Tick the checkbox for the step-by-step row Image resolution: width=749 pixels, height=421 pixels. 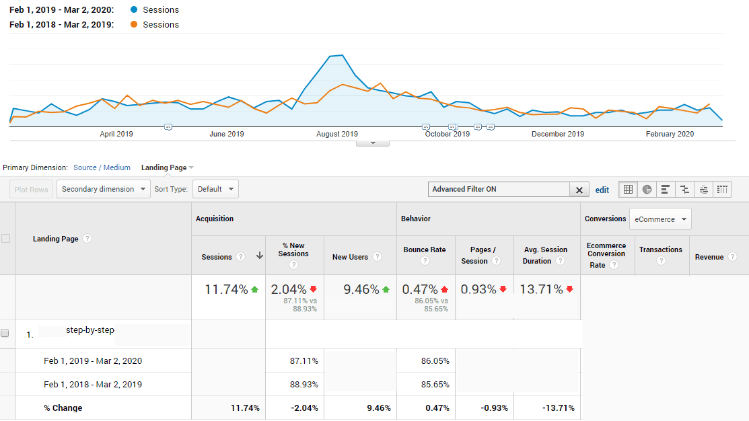point(6,333)
